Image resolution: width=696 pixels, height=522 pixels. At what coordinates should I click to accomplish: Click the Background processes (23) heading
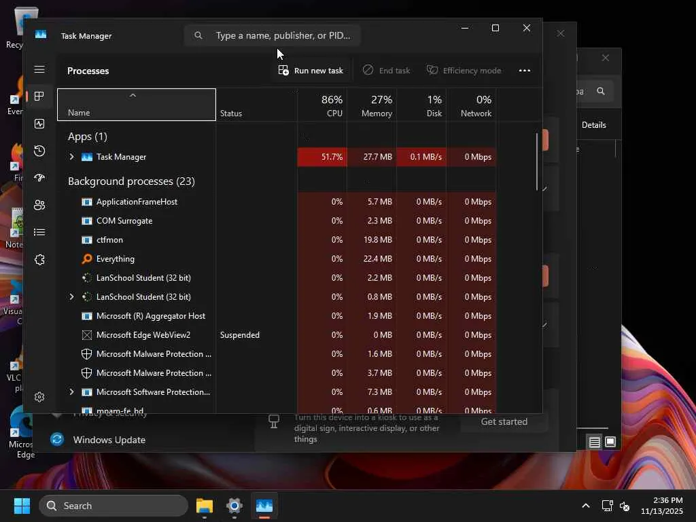tap(131, 181)
